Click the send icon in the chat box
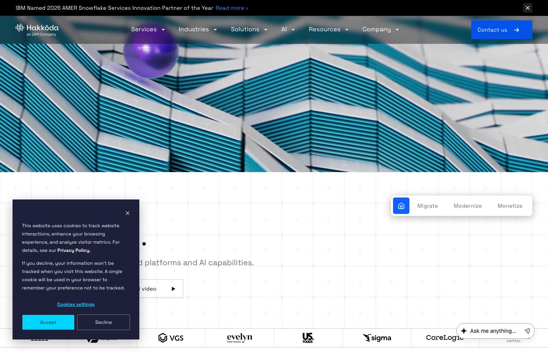The image size is (548, 352). point(527,331)
